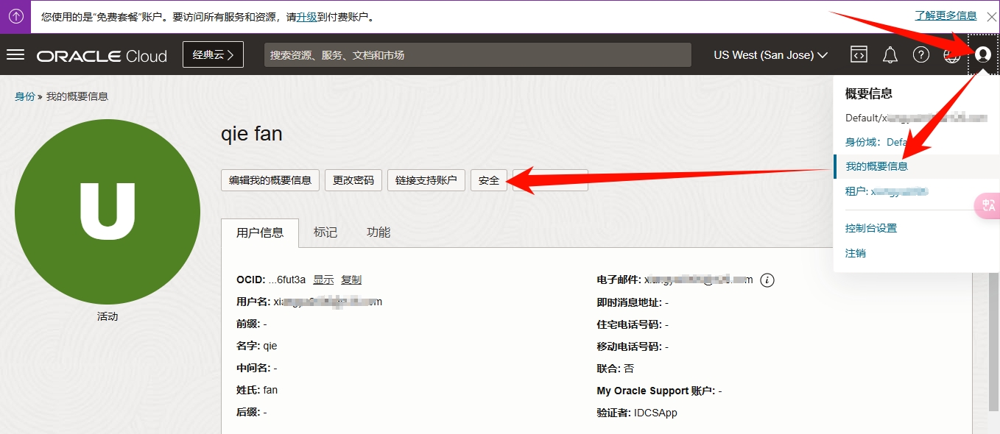Click the pink translate floating widget
Viewport: 1000px width, 434px height.
(x=987, y=206)
